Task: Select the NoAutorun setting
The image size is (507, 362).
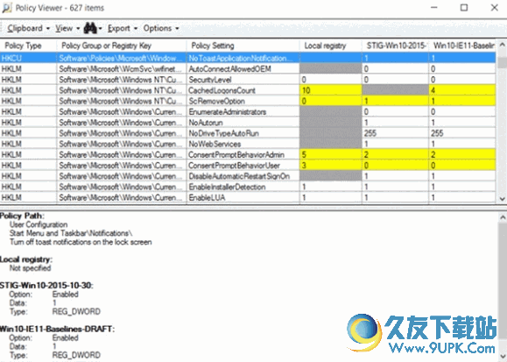Action: [206, 123]
